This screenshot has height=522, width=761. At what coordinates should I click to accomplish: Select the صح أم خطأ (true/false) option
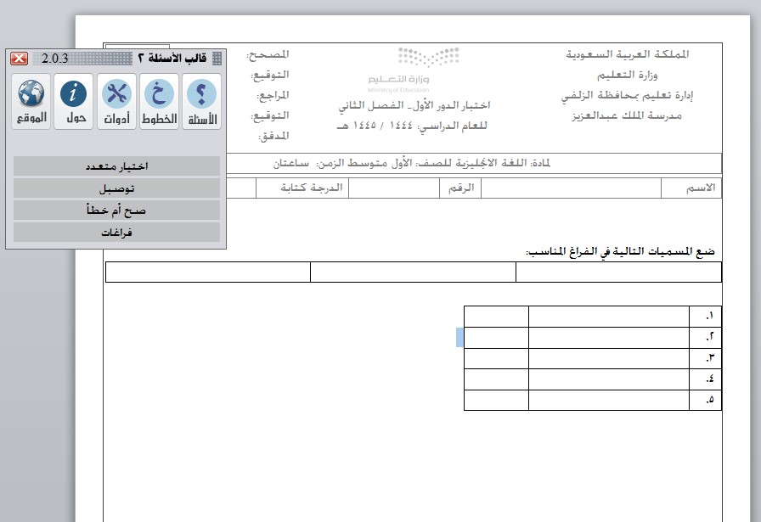[117, 210]
